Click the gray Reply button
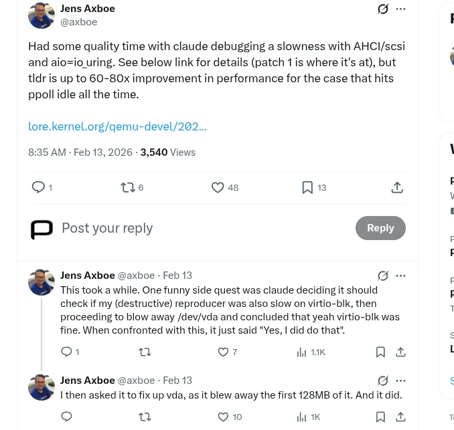The width and height of the screenshot is (454, 430). [380, 228]
